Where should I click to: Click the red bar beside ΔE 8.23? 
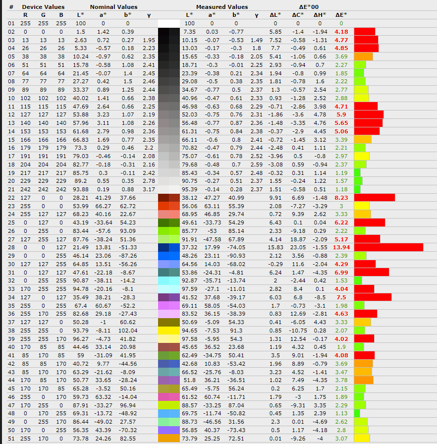click(375, 198)
